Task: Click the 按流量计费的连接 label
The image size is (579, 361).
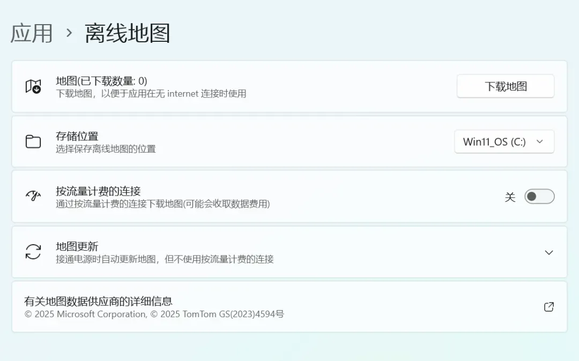Action: (x=98, y=191)
